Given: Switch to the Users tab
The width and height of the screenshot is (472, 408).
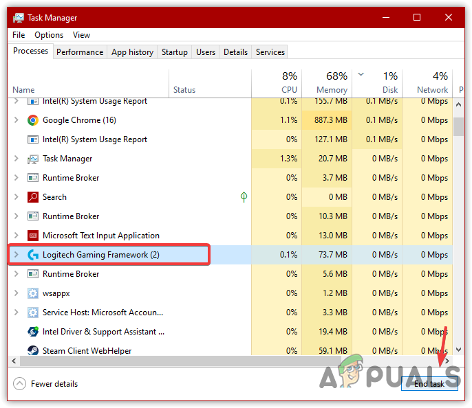Looking at the screenshot, I should tap(206, 52).
